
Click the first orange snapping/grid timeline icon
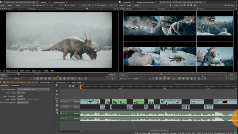point(70,86)
